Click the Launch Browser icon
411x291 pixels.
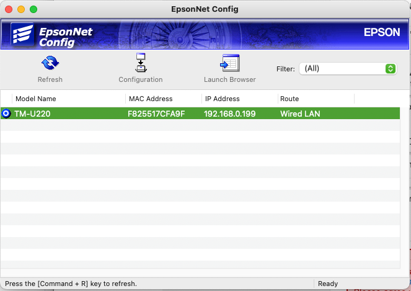tap(229, 63)
